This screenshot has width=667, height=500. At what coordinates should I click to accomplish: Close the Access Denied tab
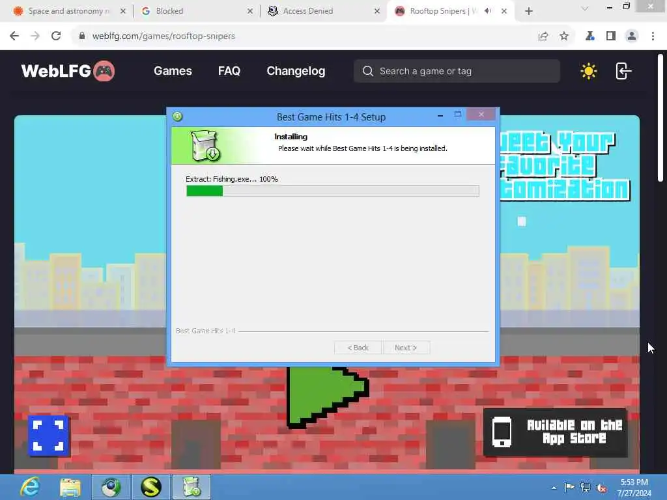(377, 11)
